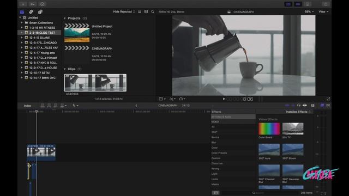The height and width of the screenshot is (196, 349).
Task: Select the 2-3-18 CLOG TEST event
Action: coord(39,33)
